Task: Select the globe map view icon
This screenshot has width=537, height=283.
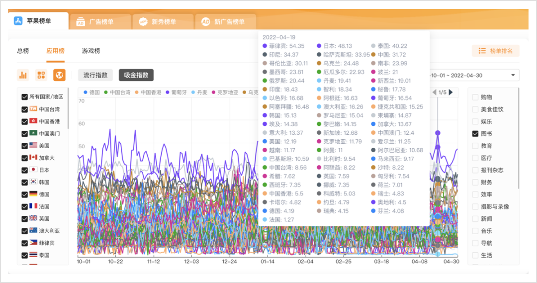Action: tap(59, 75)
